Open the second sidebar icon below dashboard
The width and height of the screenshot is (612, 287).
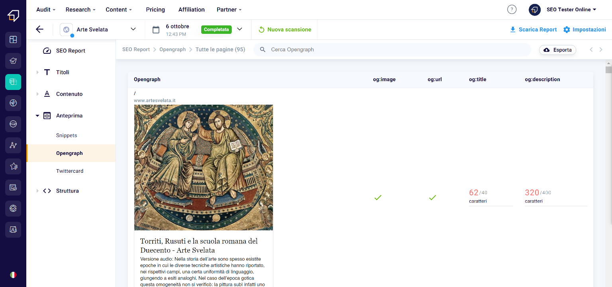[13, 61]
